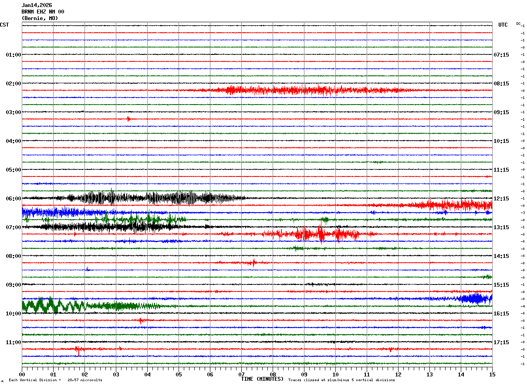527x386 pixels.
Task: Click the date label Jan14,2026
Action: [x=37, y=5]
